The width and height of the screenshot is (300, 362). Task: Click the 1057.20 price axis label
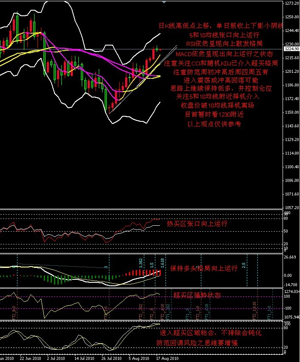pos(291,207)
